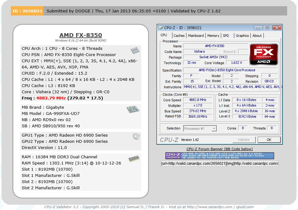298x210 pixels.
Task: Click the CPU-Z logo text at window bottom
Action: pos(169,140)
